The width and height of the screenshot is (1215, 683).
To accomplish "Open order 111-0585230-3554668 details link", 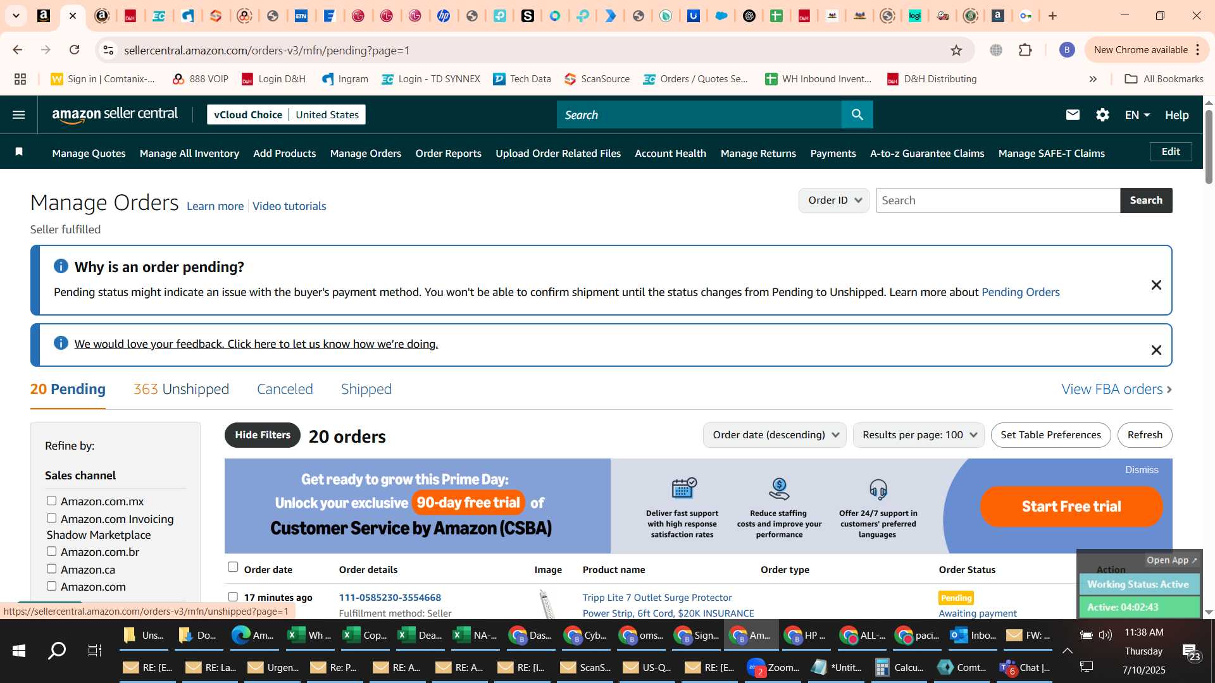I will (x=390, y=598).
